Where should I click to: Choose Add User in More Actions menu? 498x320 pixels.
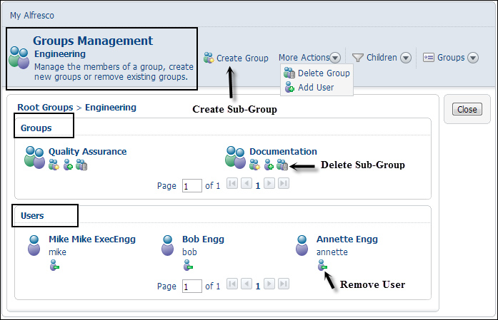click(309, 87)
